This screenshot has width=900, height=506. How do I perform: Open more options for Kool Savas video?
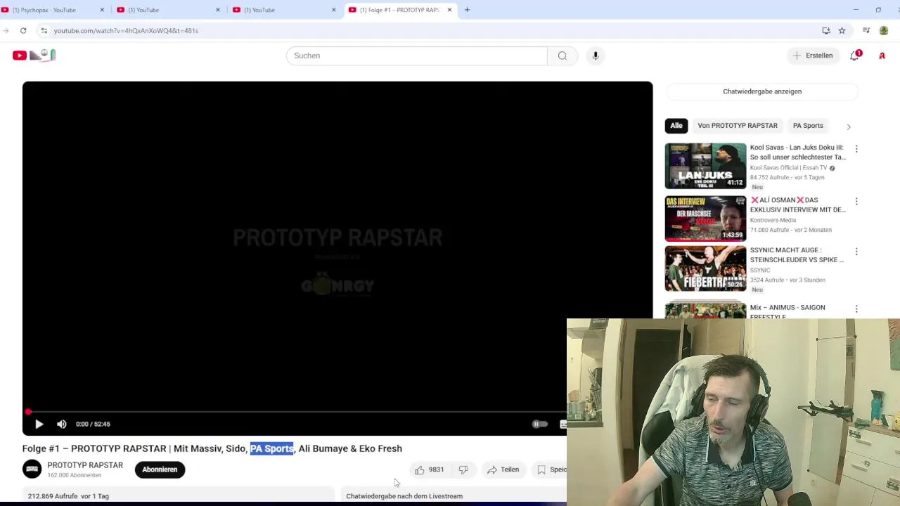pos(856,149)
